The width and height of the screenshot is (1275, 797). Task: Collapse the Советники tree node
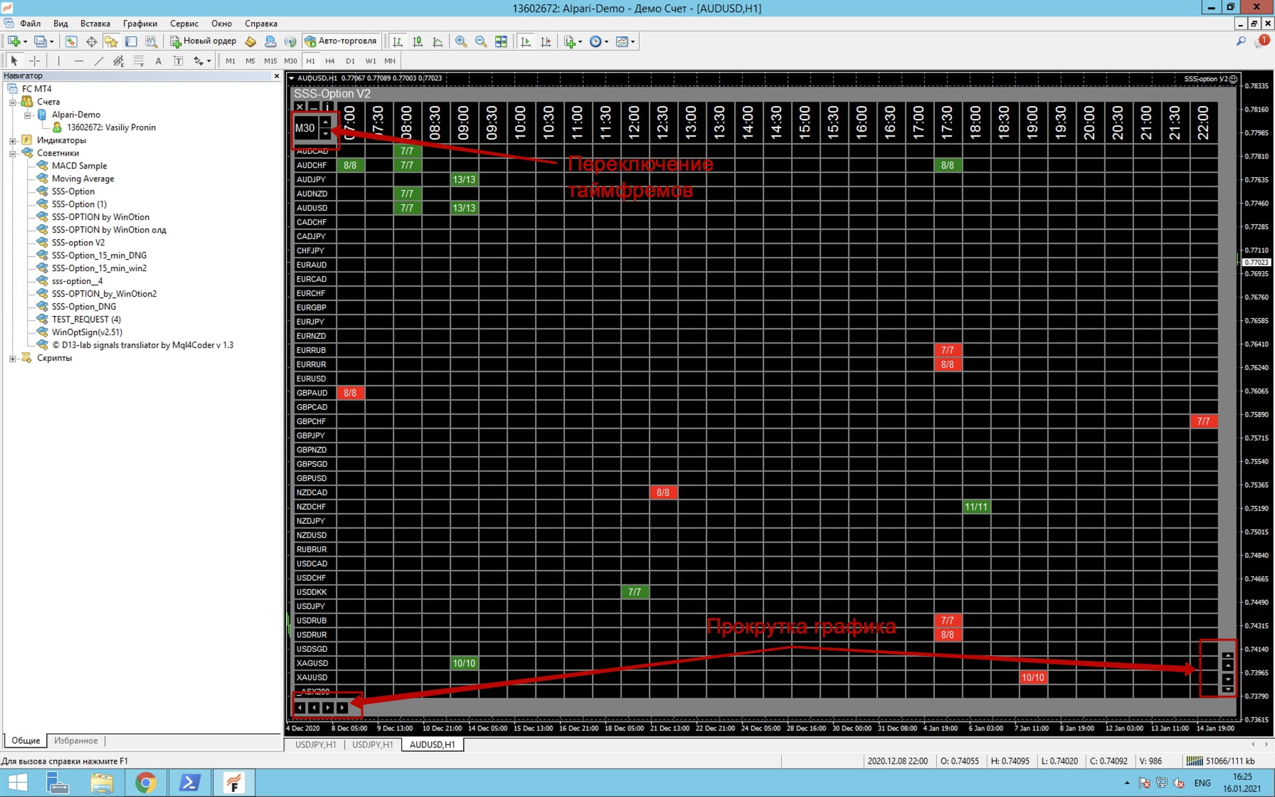coord(12,153)
